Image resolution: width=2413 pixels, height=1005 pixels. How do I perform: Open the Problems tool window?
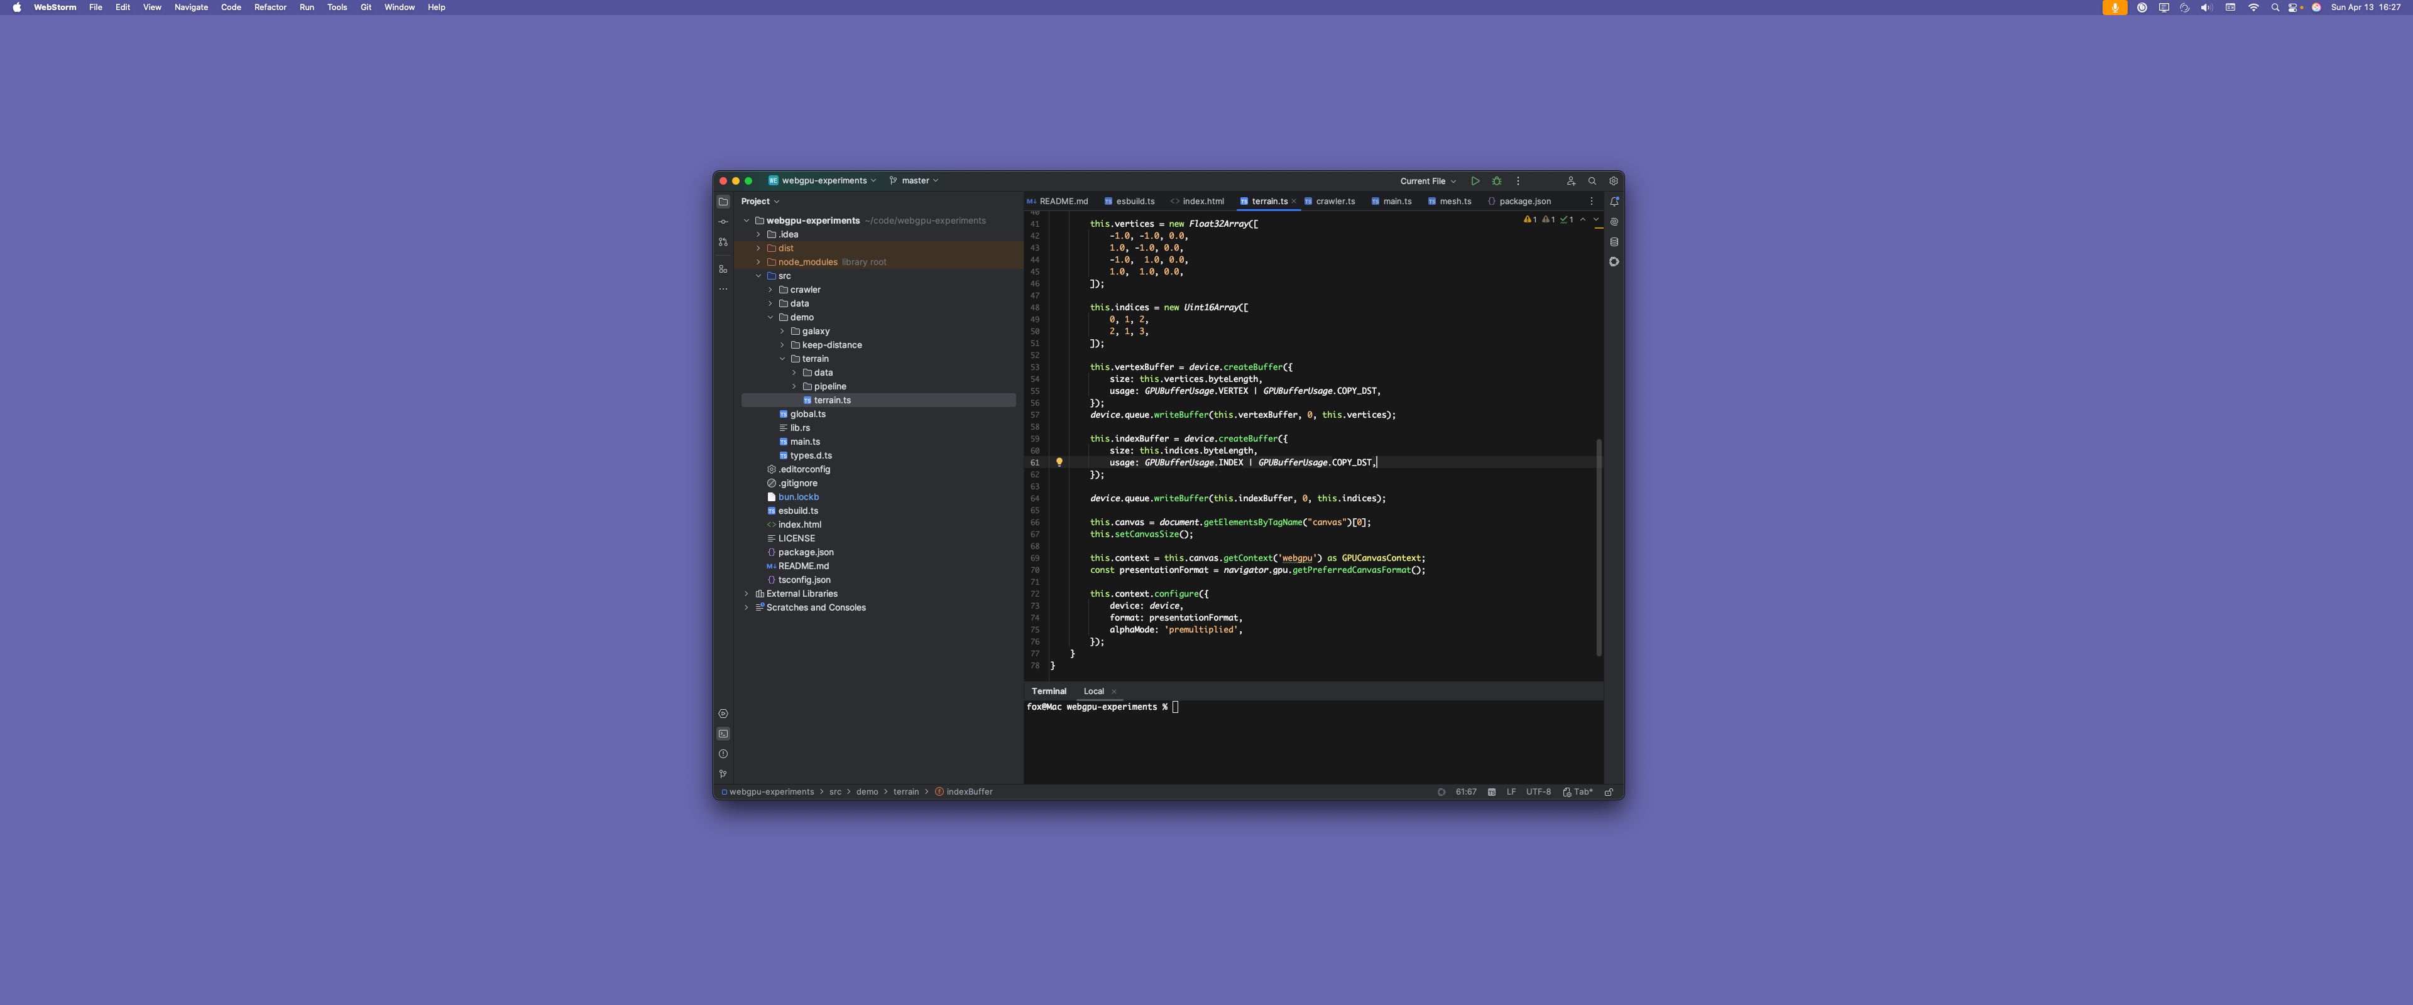pos(723,754)
